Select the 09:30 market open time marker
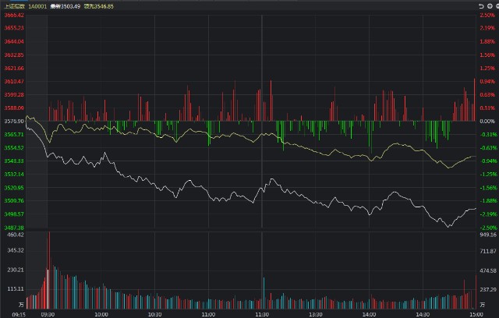Viewport: 499px width, 318px height. tap(48, 314)
